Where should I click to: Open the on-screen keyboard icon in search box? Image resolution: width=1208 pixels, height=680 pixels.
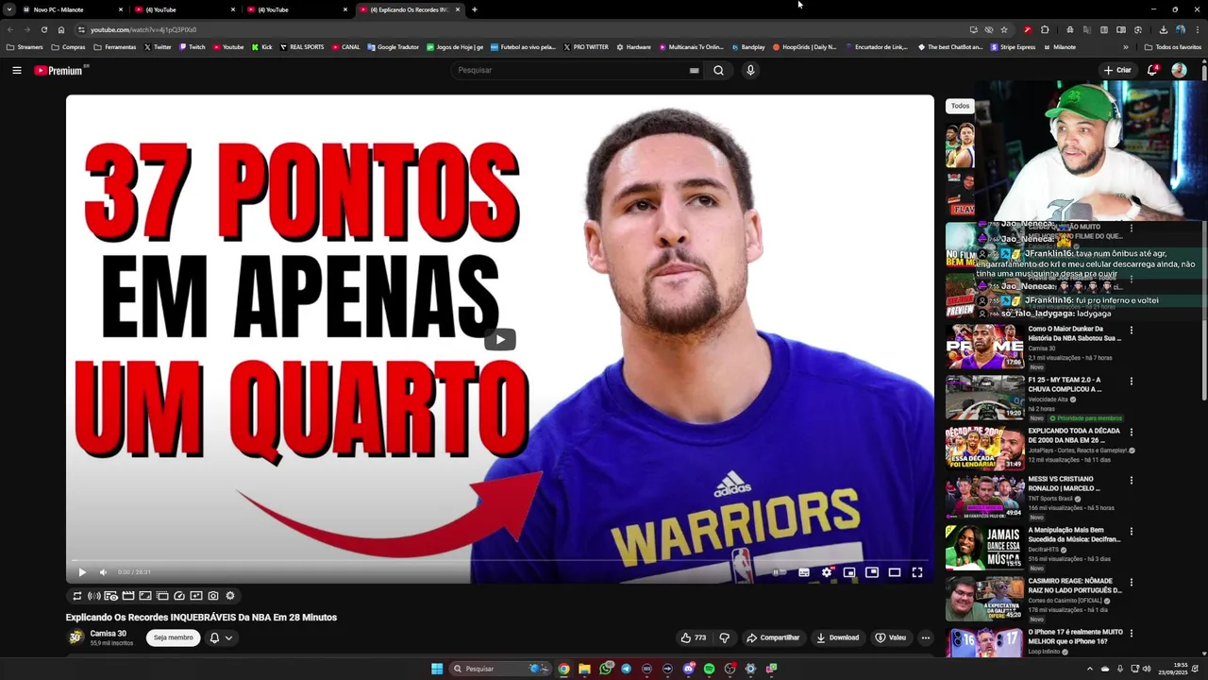click(x=695, y=70)
